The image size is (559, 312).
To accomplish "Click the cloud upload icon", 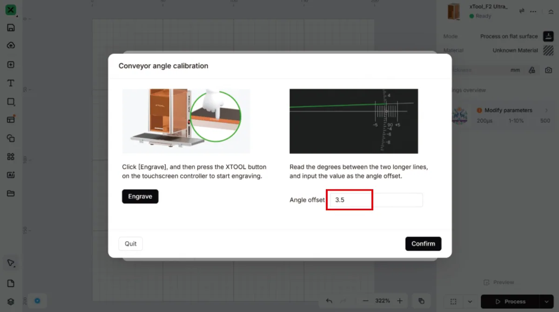I will click(x=11, y=46).
